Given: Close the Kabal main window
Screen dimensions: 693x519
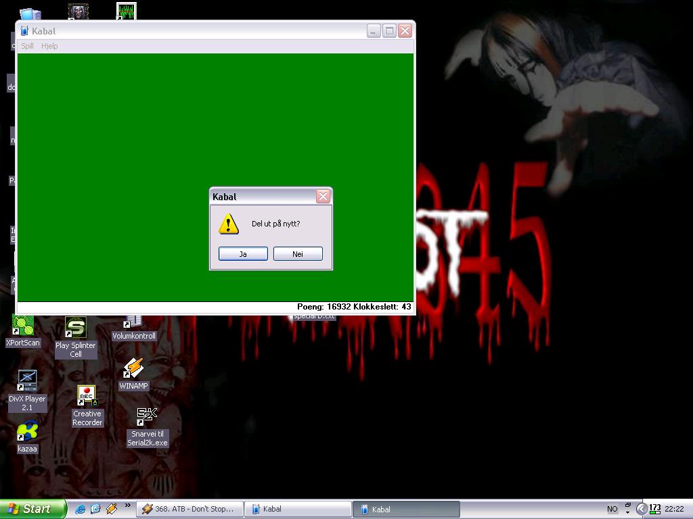Looking at the screenshot, I should coord(405,31).
